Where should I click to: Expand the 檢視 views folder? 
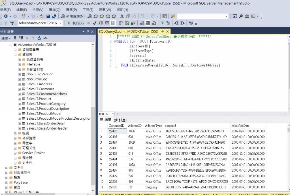pos(15,133)
